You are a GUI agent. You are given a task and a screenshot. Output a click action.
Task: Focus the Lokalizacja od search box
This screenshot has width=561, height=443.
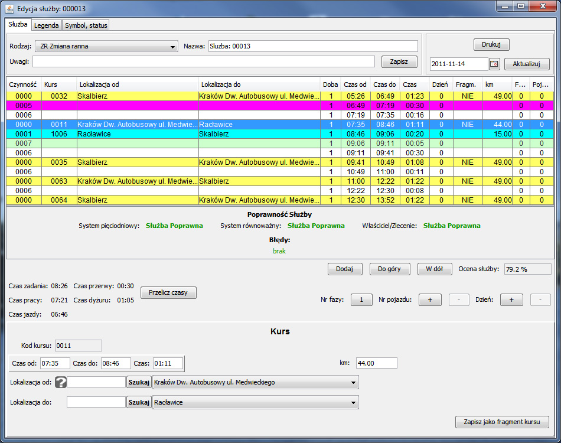click(x=96, y=382)
